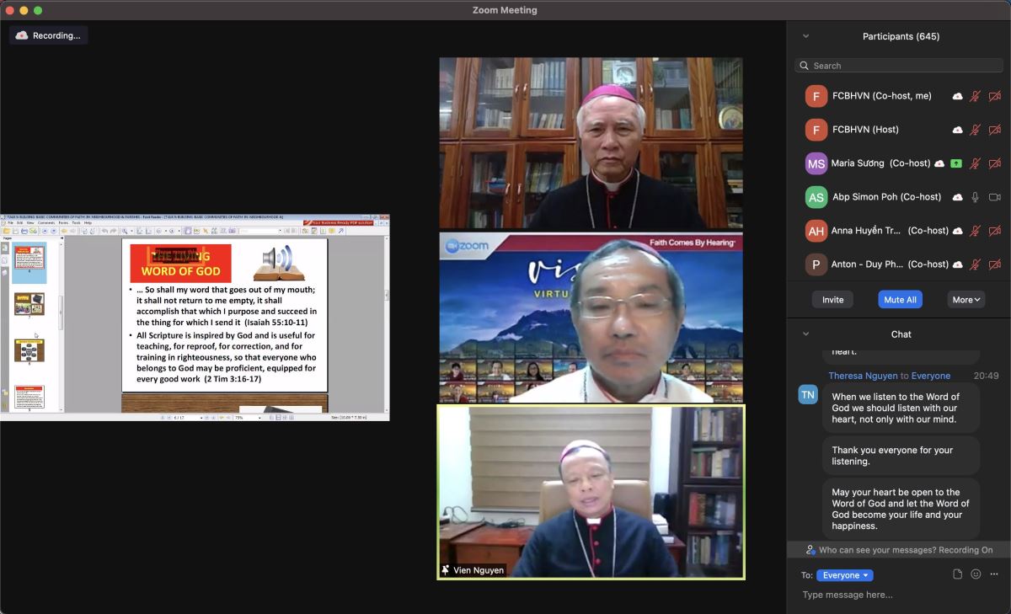Image resolution: width=1011 pixels, height=614 pixels.
Task: Click the camera-off icon for Anton - Duy Ph...
Action: [x=995, y=264]
